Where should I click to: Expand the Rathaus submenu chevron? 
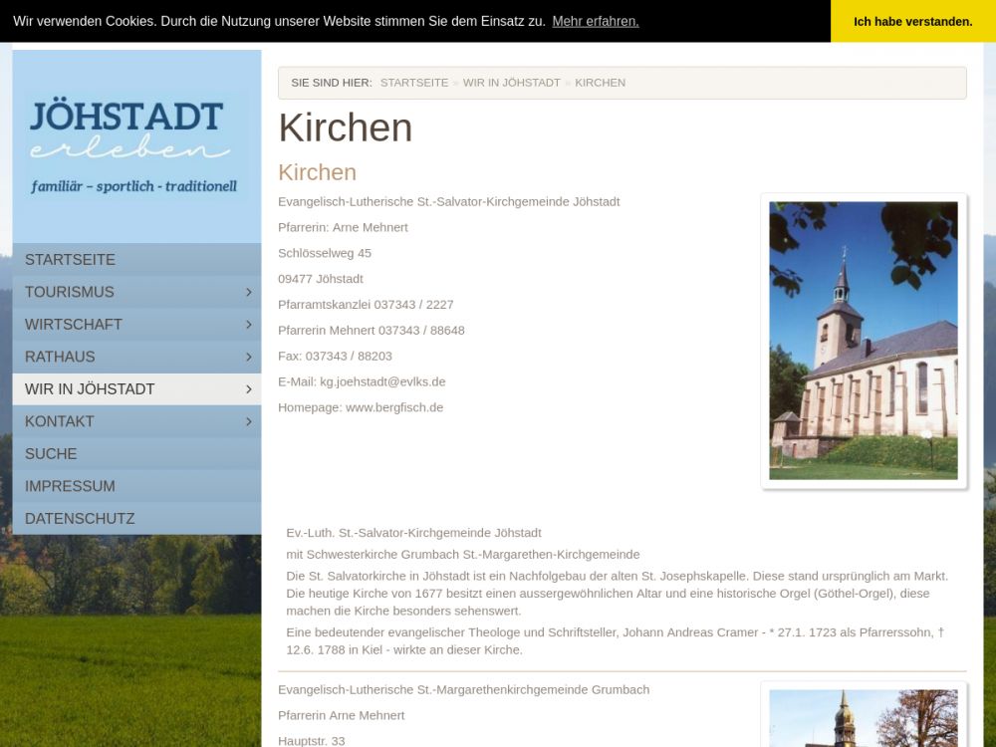(x=248, y=357)
